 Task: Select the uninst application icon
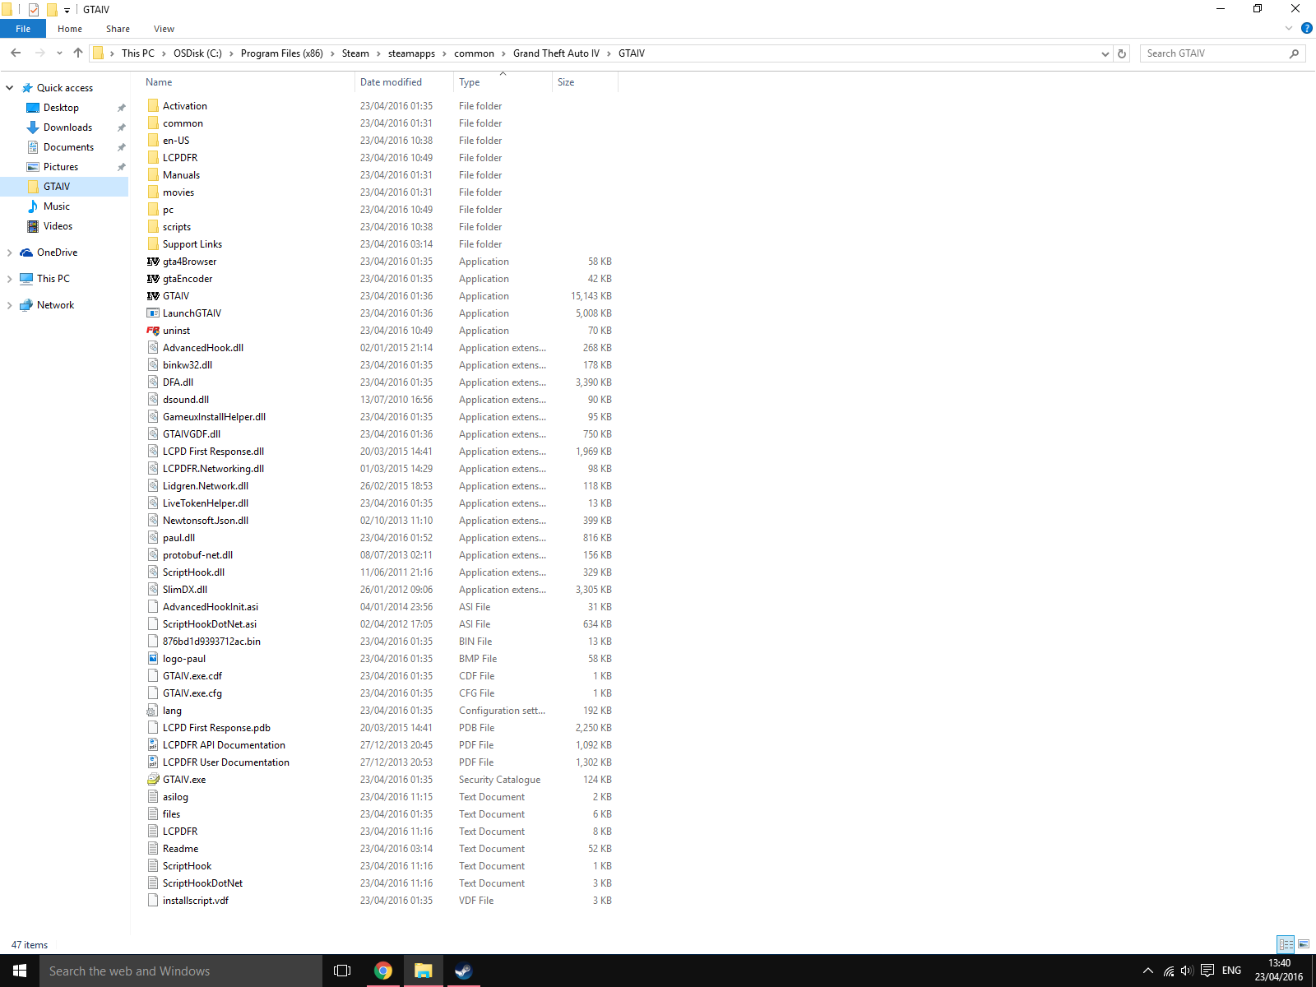tap(153, 331)
